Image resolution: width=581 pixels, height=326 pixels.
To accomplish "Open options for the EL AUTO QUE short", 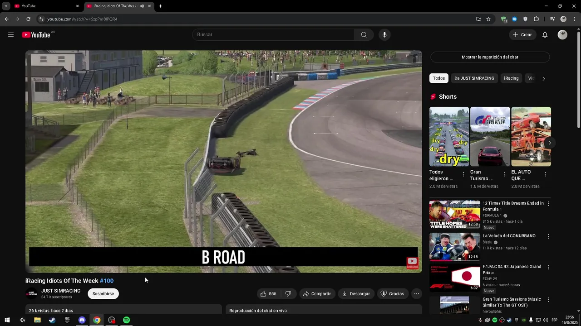I will (x=545, y=174).
